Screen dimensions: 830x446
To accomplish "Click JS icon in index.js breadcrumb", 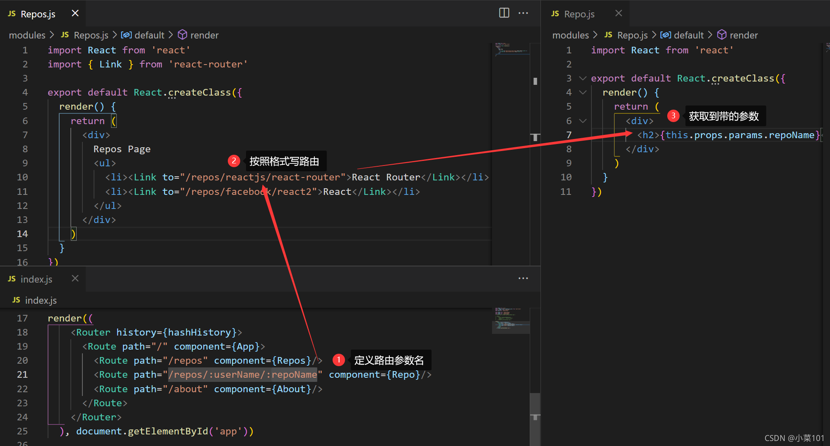I will click(x=16, y=300).
